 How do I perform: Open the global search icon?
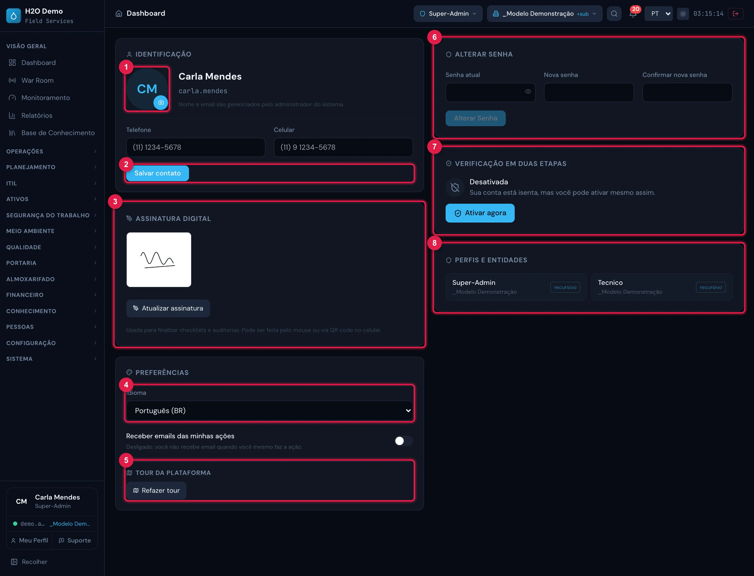[614, 14]
